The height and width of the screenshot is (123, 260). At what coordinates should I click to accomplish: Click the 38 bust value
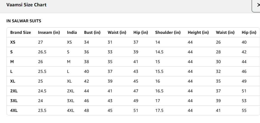click(87, 62)
